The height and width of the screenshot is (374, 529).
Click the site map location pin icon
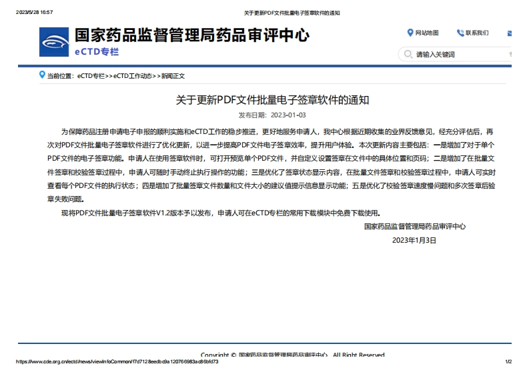tap(410, 33)
